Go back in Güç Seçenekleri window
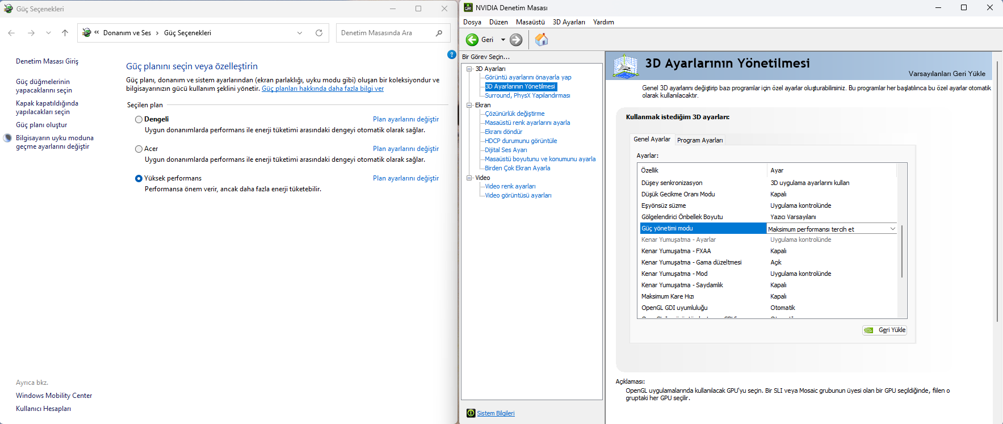The width and height of the screenshot is (1003, 424). point(11,33)
